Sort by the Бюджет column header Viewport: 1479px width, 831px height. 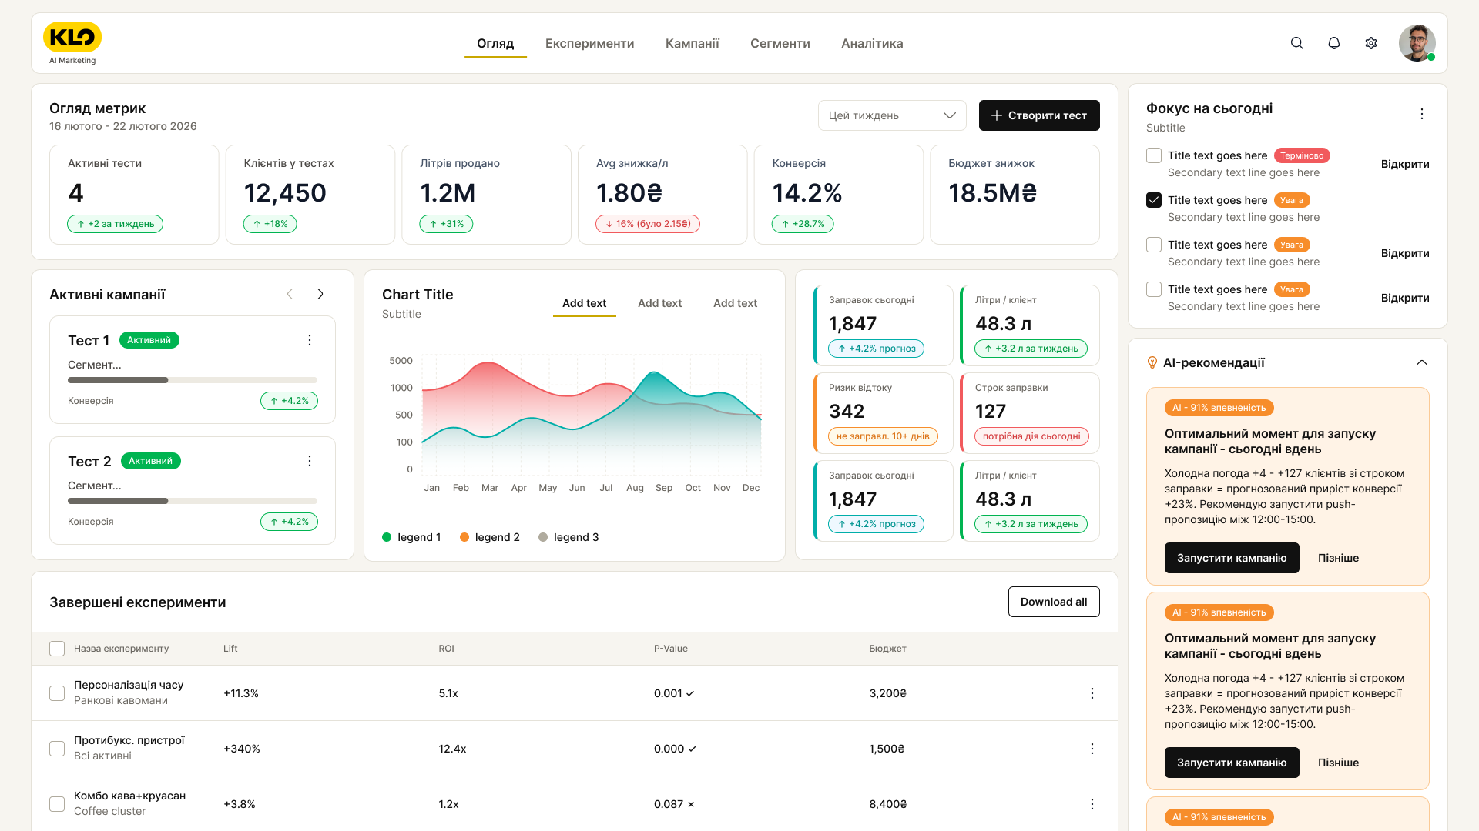(887, 649)
